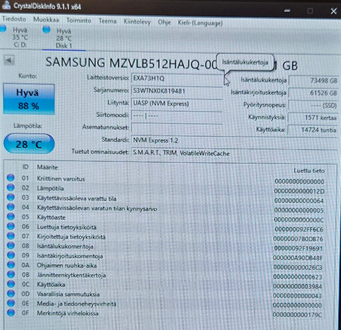Image resolution: width=341 pixels, height=330 pixels.
Task: Click the Pyöritysnopeus value ---- (SSD)
Action: point(313,106)
